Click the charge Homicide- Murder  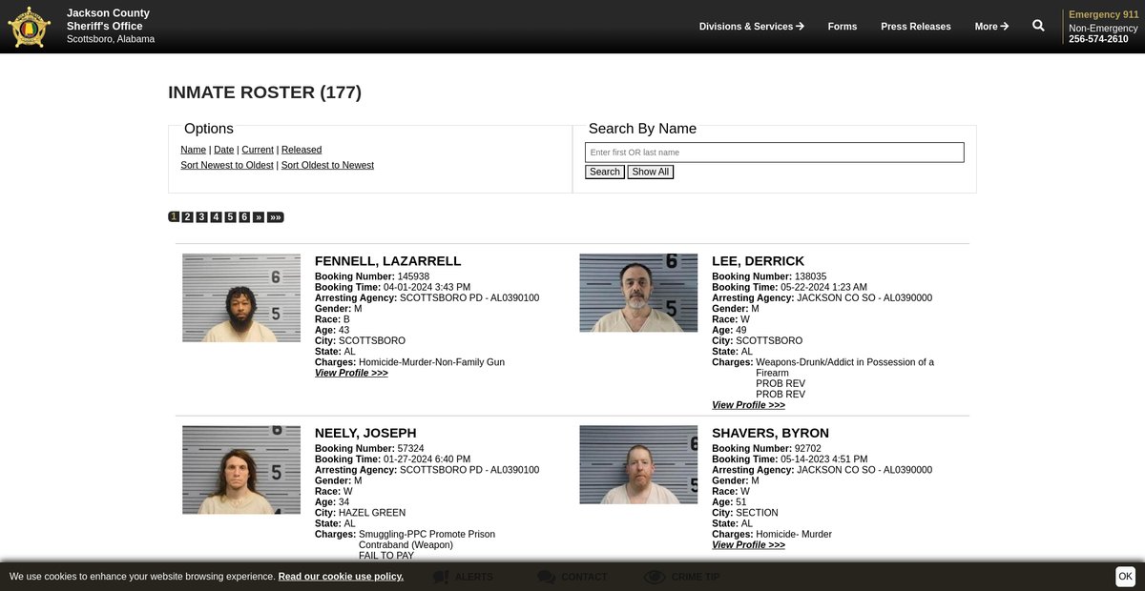[794, 535]
